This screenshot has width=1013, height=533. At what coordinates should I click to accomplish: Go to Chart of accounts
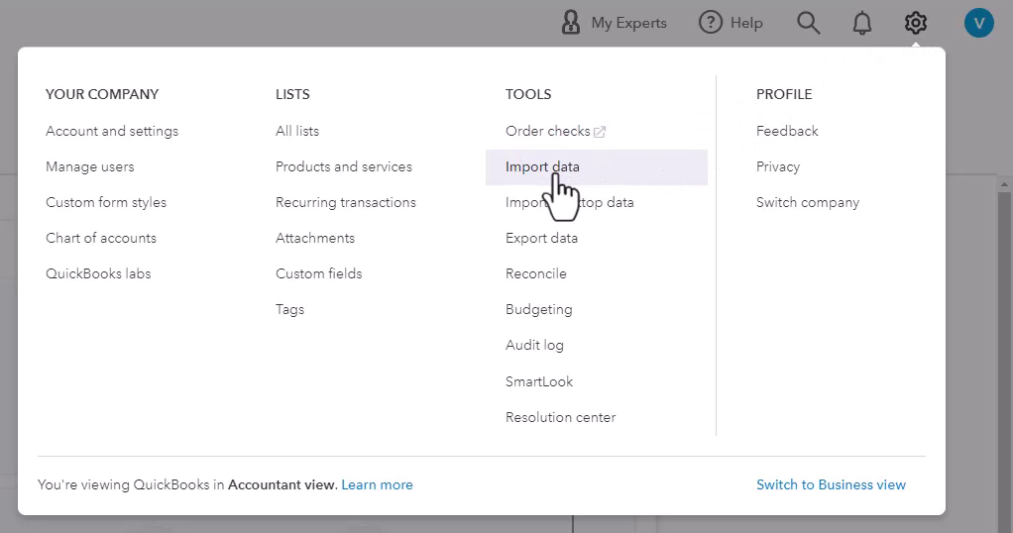coord(101,238)
